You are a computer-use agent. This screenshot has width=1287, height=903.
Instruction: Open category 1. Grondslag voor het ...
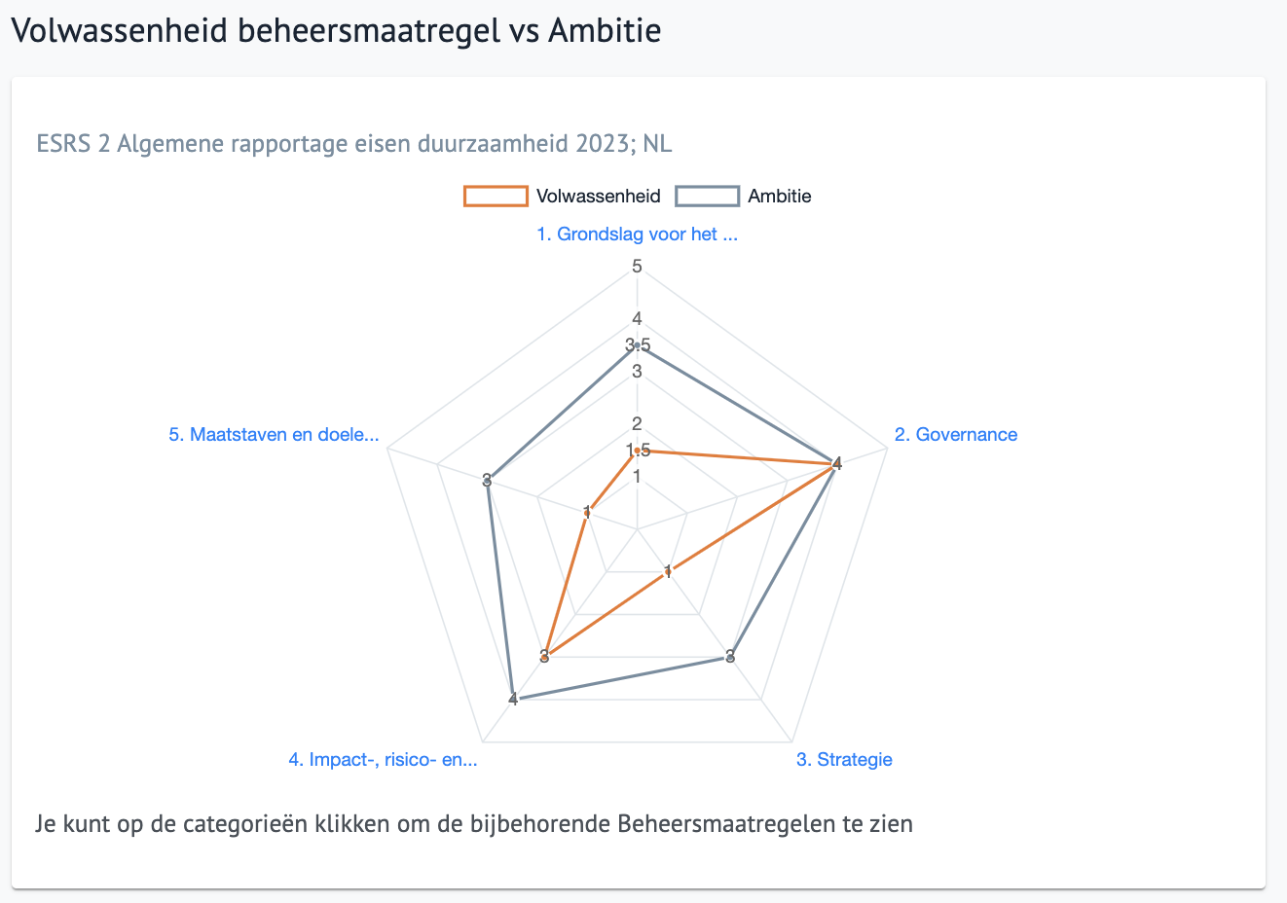[x=638, y=234]
